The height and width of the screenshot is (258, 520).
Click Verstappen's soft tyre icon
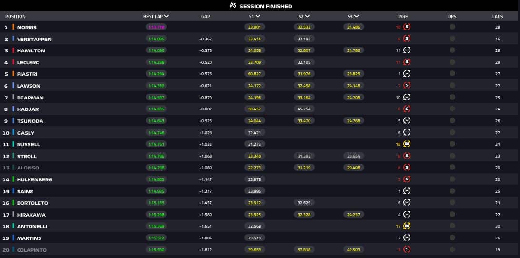[x=407, y=39]
